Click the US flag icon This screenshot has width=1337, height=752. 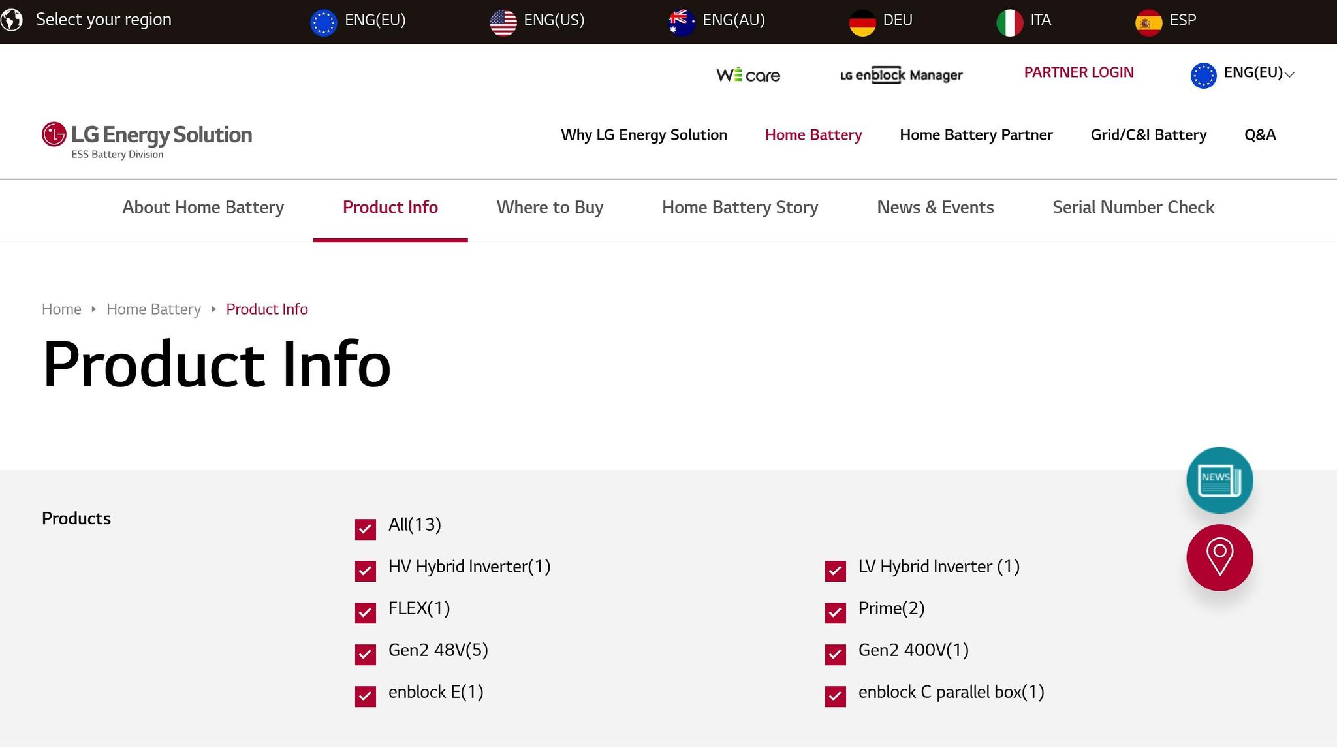pyautogui.click(x=503, y=23)
